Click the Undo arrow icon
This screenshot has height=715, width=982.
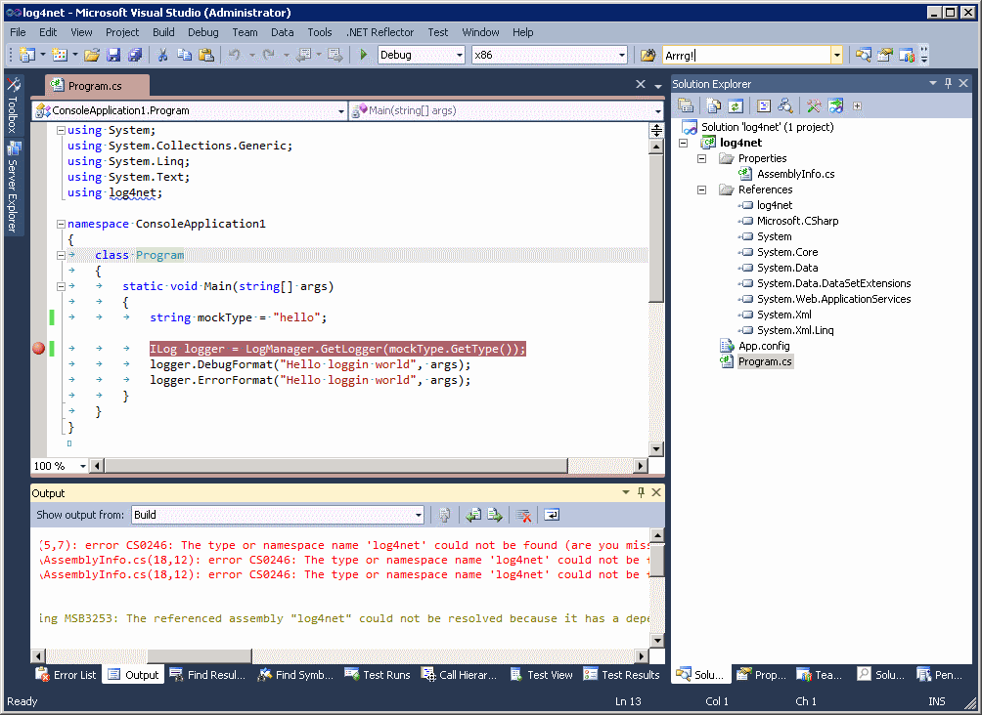tap(235, 55)
